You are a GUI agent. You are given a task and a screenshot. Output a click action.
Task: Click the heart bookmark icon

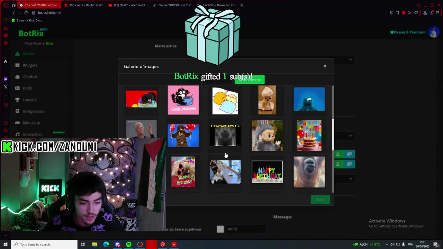(x=416, y=13)
